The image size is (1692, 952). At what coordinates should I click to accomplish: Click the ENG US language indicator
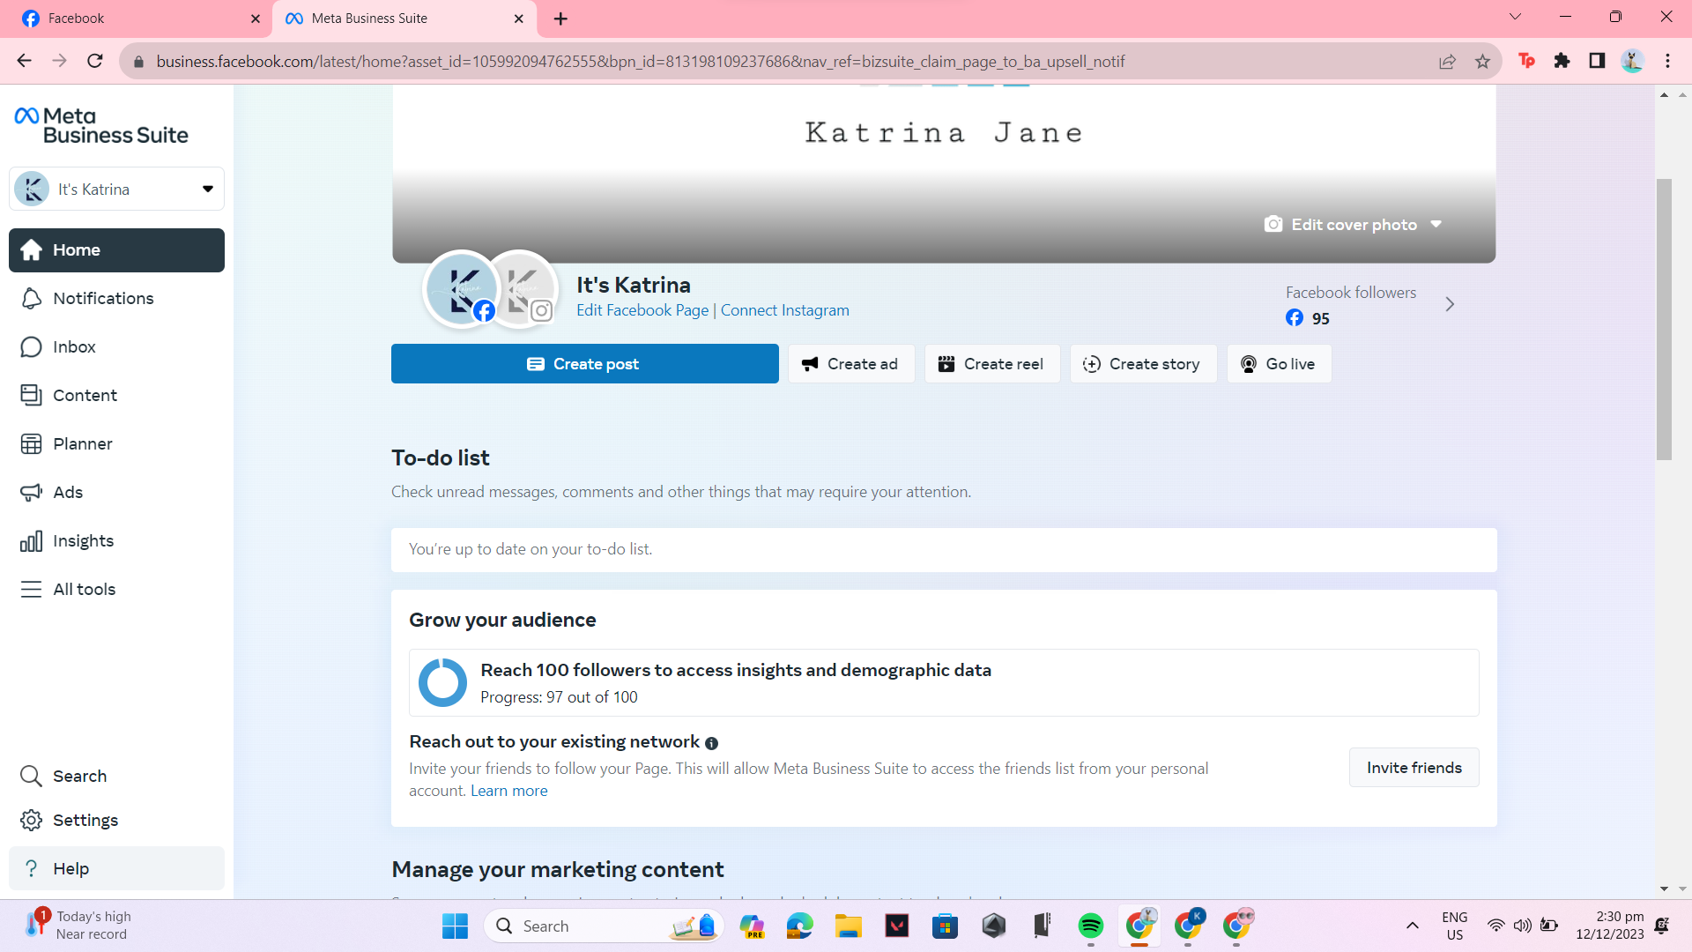(x=1455, y=926)
